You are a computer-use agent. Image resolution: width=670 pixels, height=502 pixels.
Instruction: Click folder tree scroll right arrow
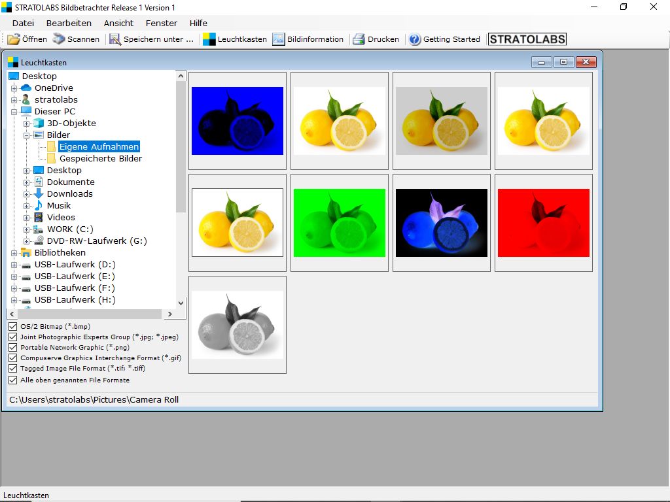(x=170, y=314)
